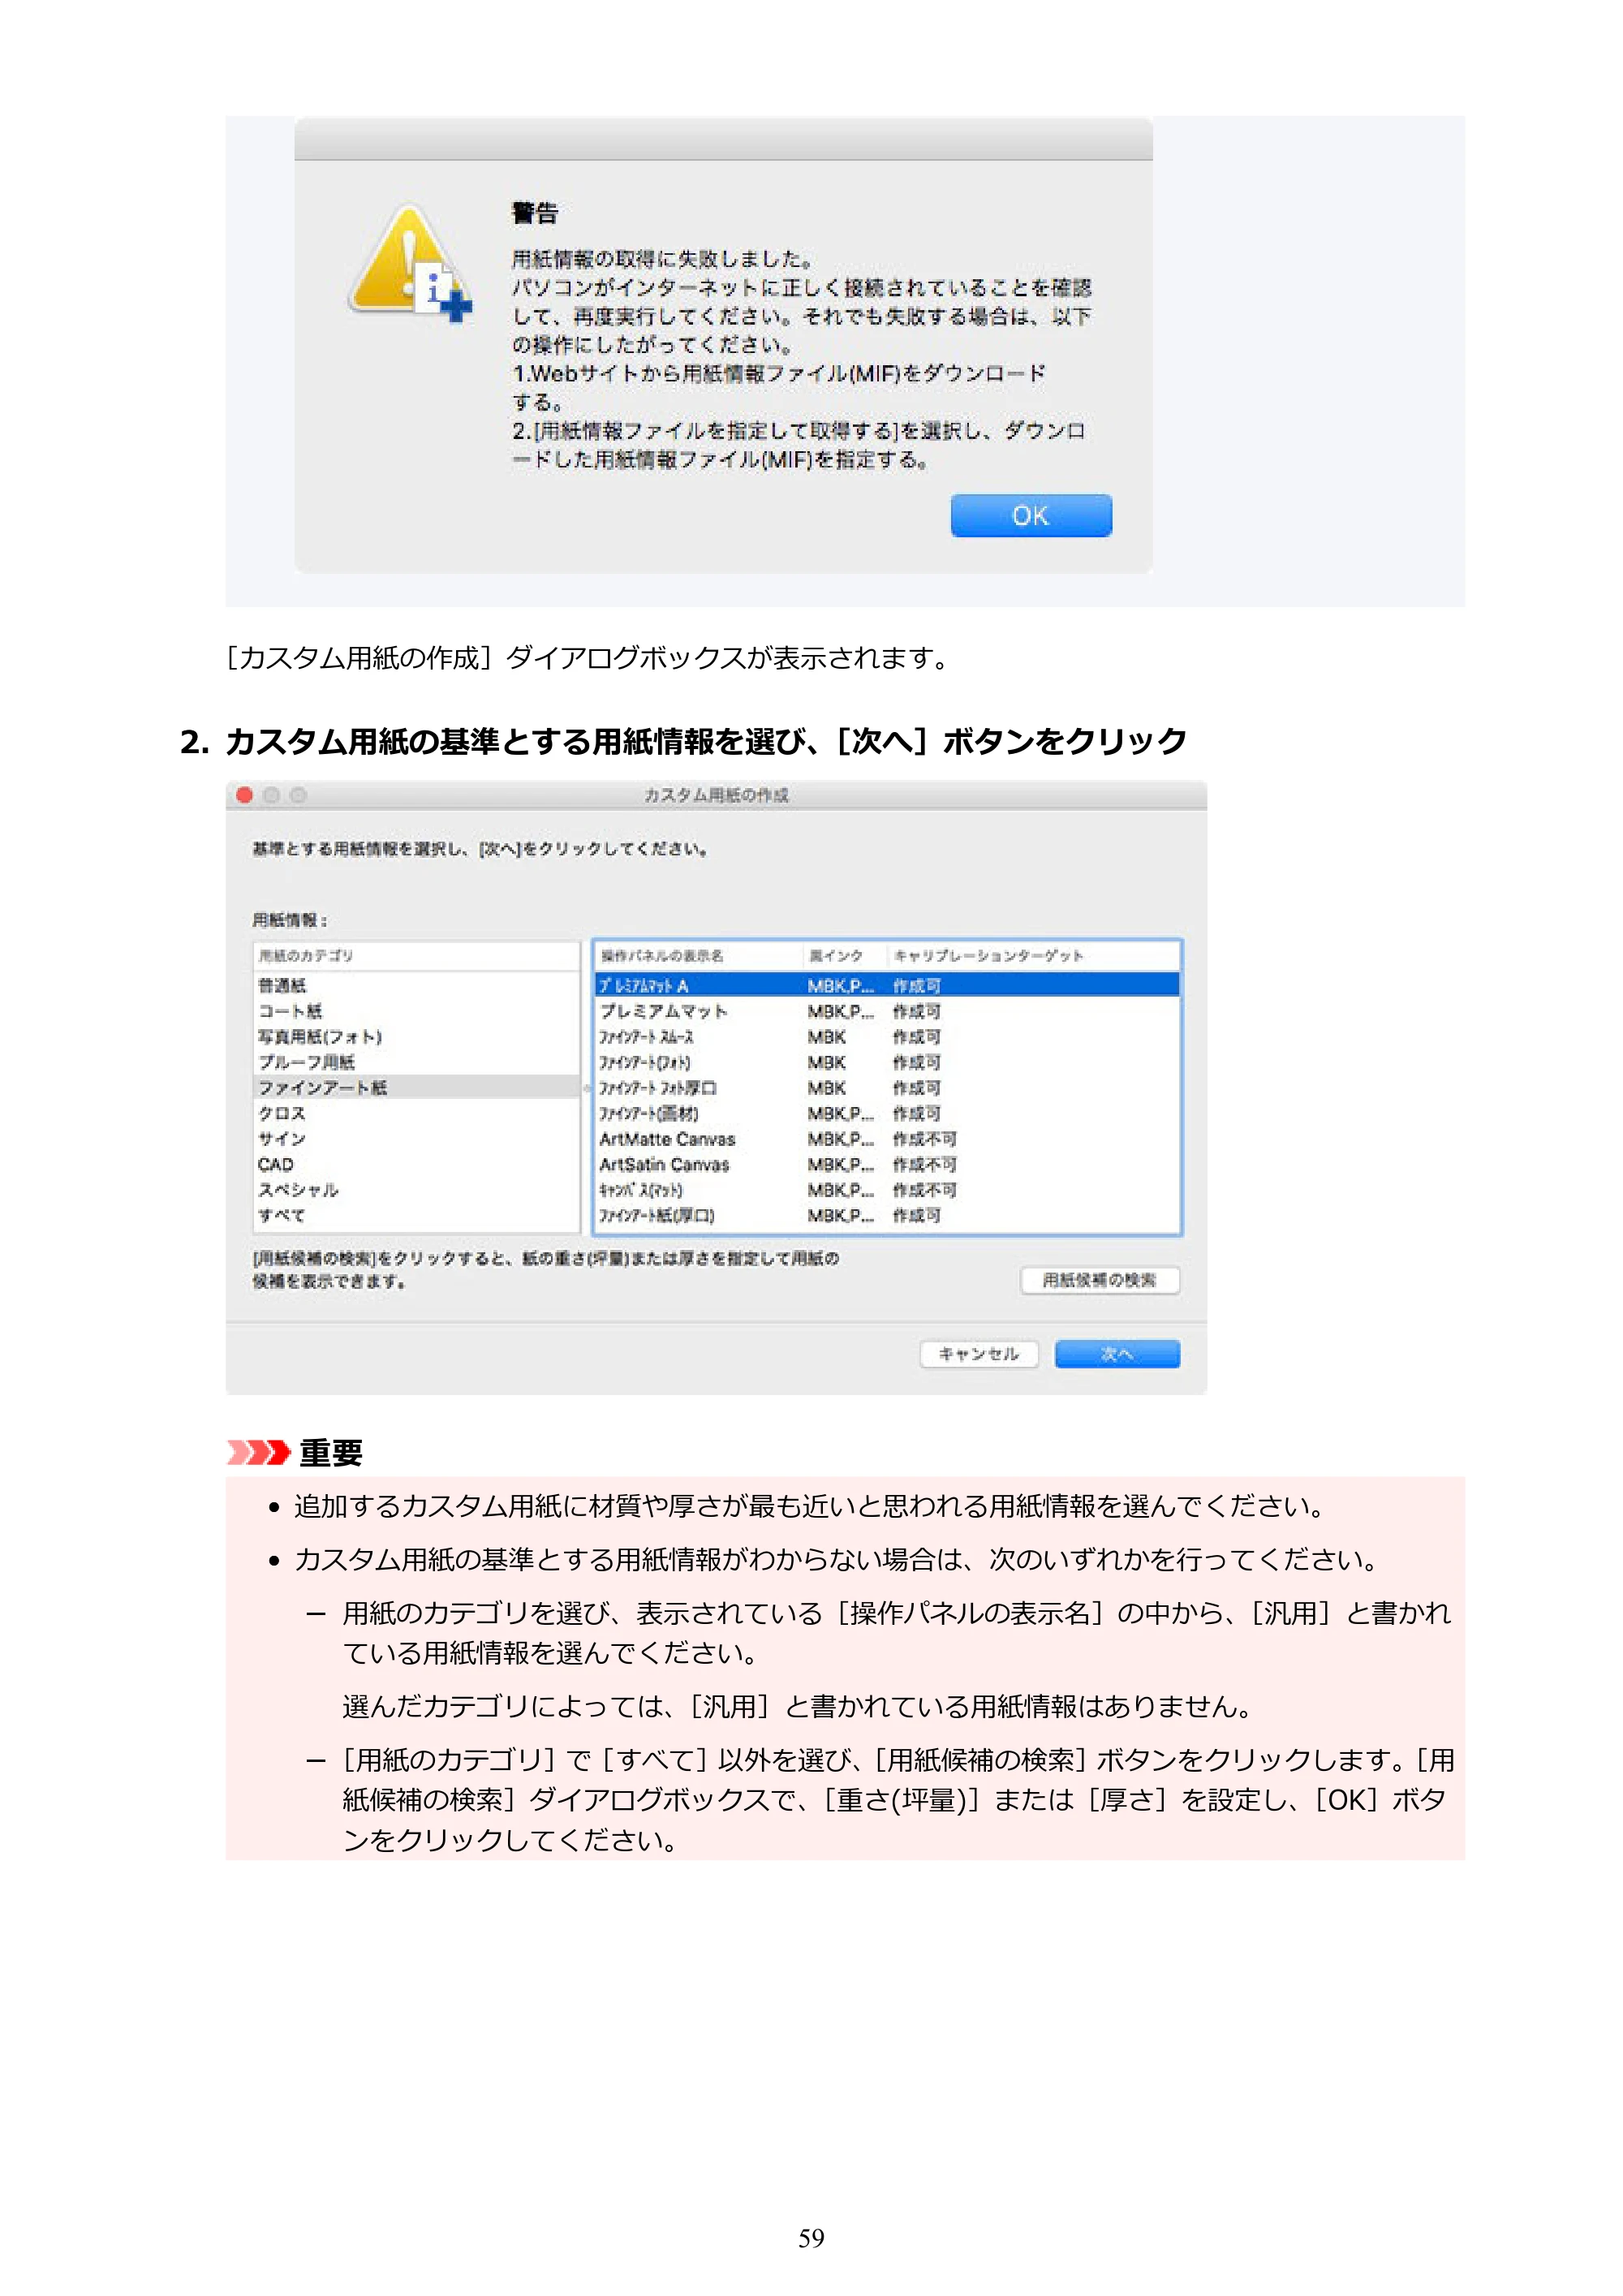Select the スペシャル category
Viewport: 1623px width, 2296px height.
point(416,1189)
